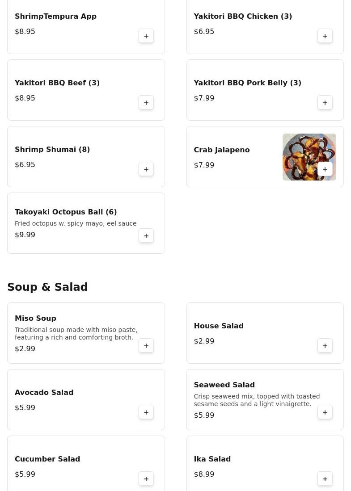Add Miso Soup to cart
This screenshot has height=491, width=351.
pyautogui.click(x=146, y=346)
